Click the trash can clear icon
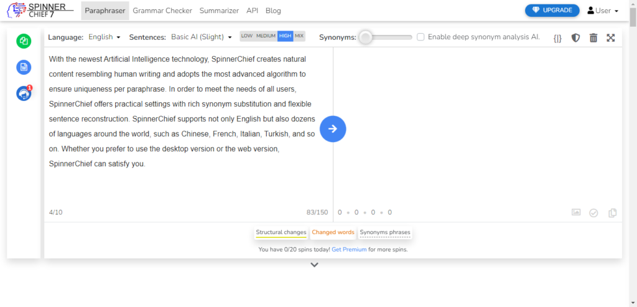 [x=593, y=38]
